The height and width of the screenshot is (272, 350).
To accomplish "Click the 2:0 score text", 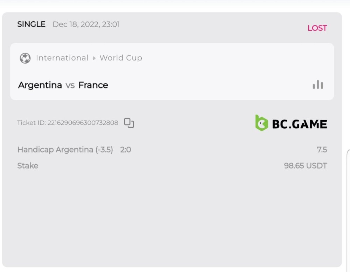I will tap(126, 150).
